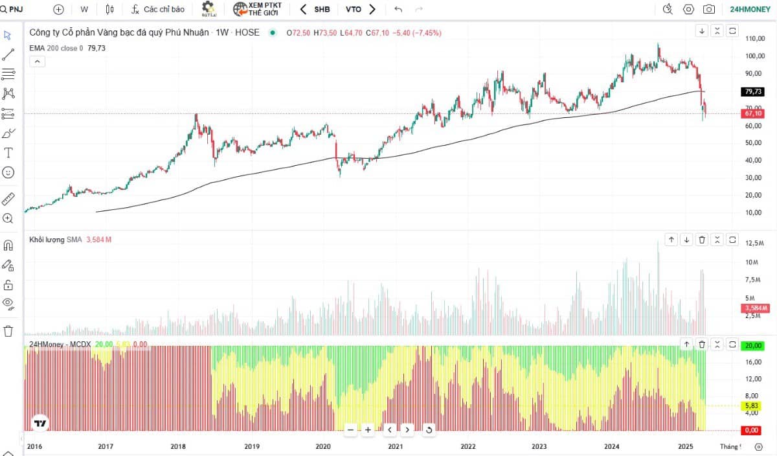Collapse the main price pane

click(x=717, y=30)
